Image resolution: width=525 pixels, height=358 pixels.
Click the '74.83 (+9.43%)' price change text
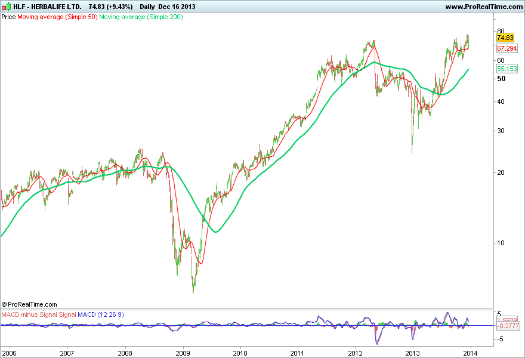[110, 7]
